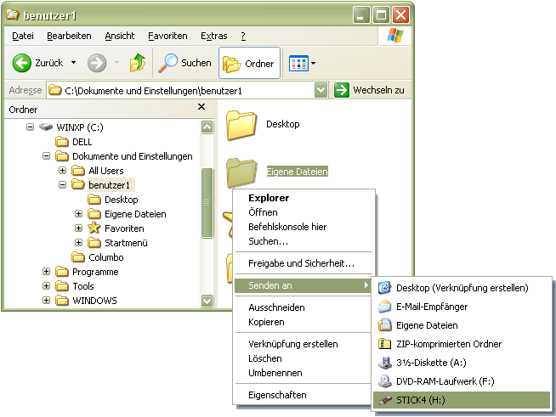Viewport: 556px width, 417px height.
Task: Click the WINXP (C:) drive icon
Action: 46,127
